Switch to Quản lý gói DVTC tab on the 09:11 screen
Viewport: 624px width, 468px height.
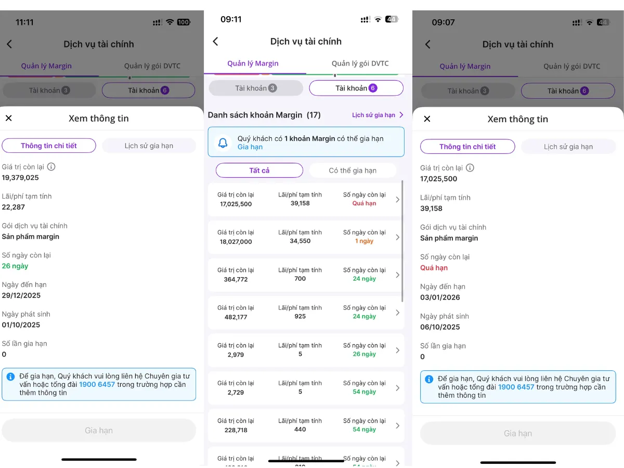tap(360, 63)
